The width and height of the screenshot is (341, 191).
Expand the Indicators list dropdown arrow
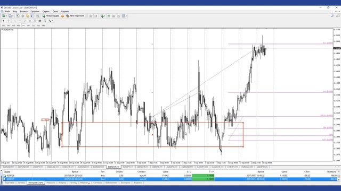(x=104, y=16)
